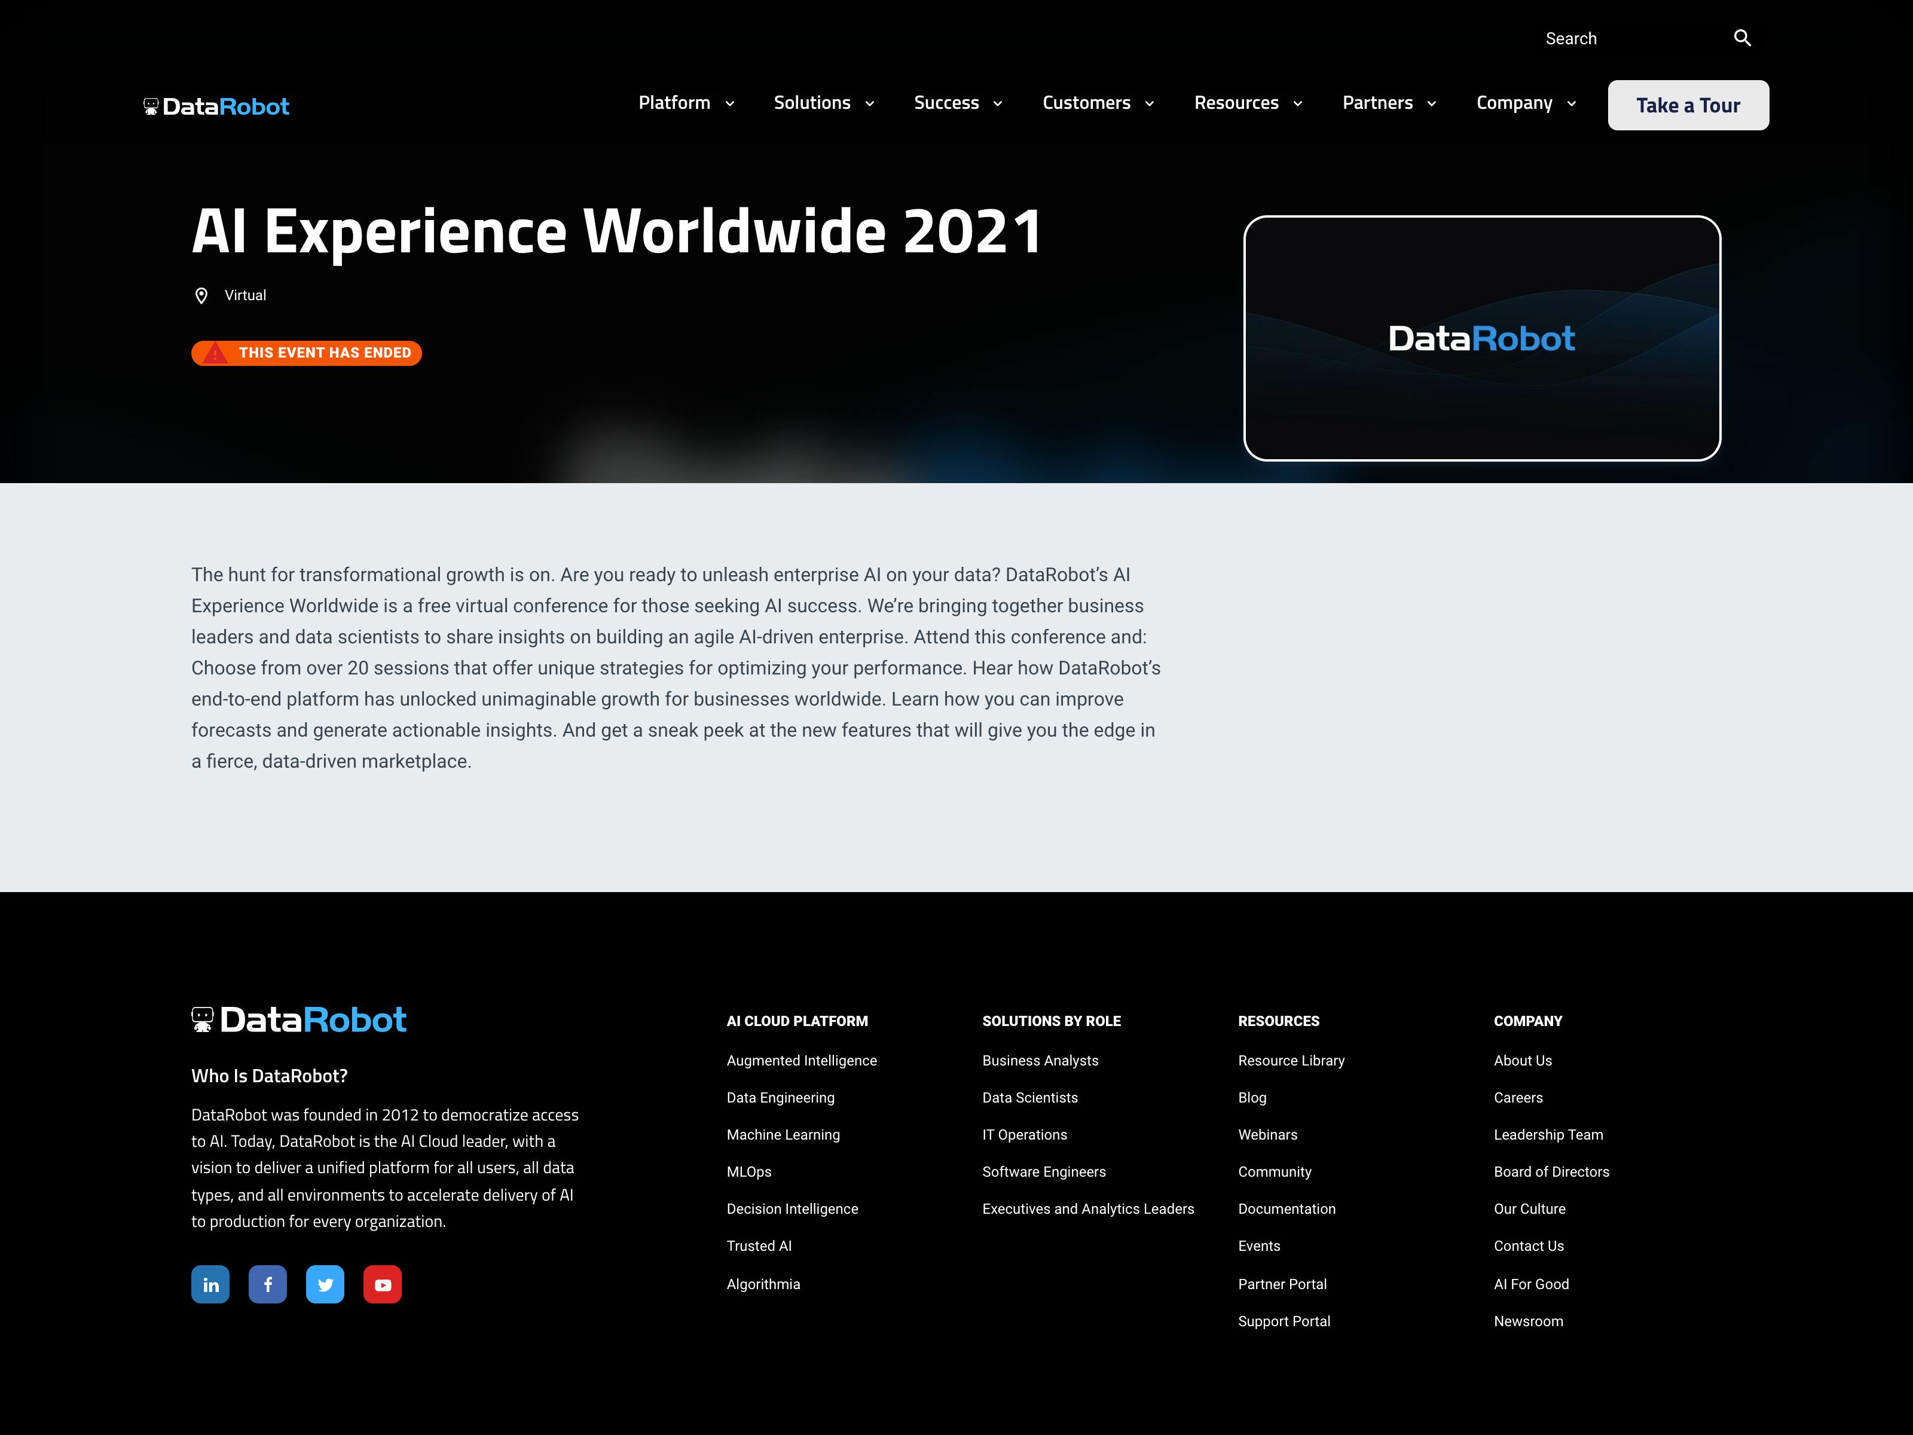The width and height of the screenshot is (1913, 1435).
Task: Click the Virtual location pin icon
Action: (x=201, y=296)
